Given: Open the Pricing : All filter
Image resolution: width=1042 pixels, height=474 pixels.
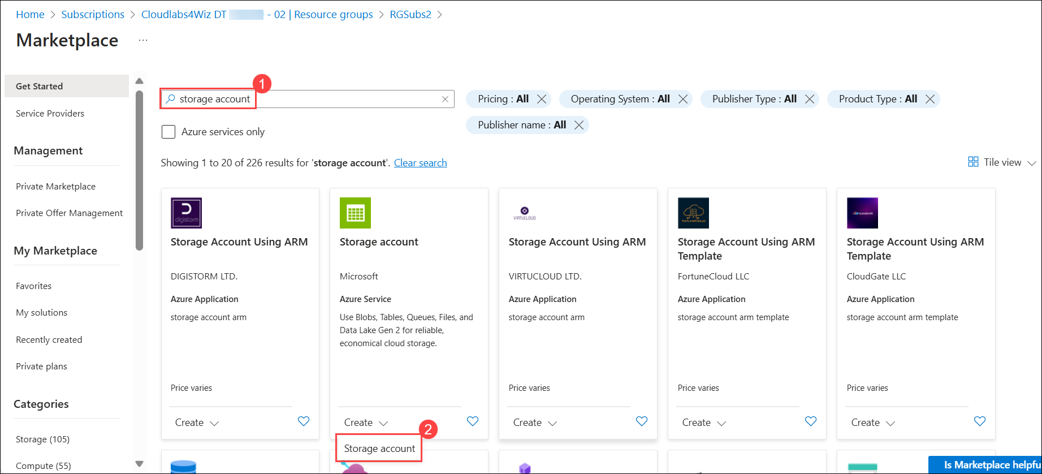Looking at the screenshot, I should [503, 99].
